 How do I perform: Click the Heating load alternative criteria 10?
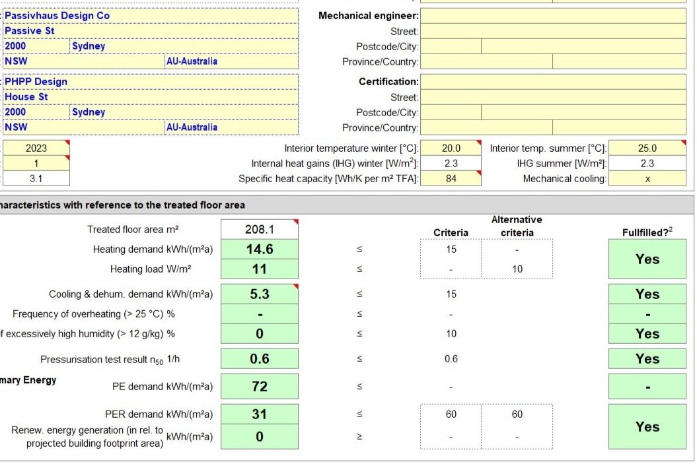(517, 269)
